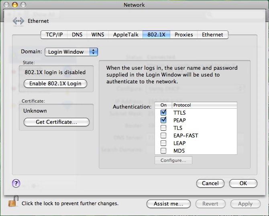Click the Revert button
Image resolution: width=269 pixels, height=216 pixels.
click(x=210, y=204)
